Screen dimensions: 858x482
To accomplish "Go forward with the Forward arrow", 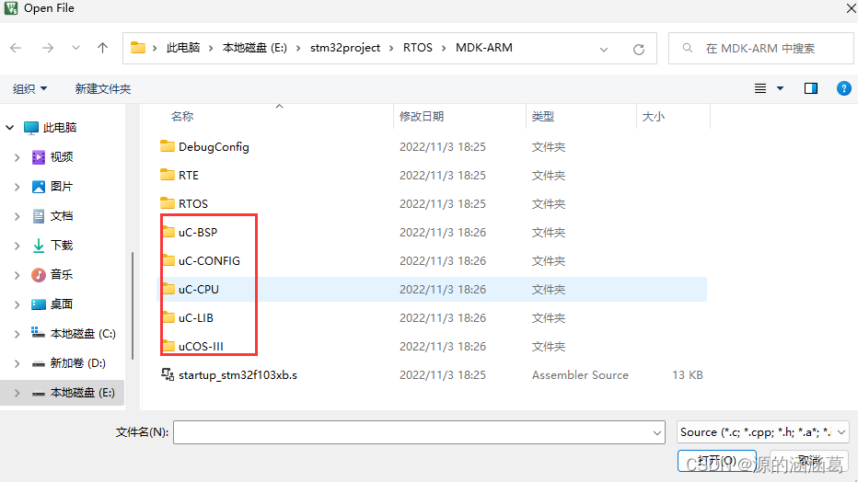I will tap(48, 48).
